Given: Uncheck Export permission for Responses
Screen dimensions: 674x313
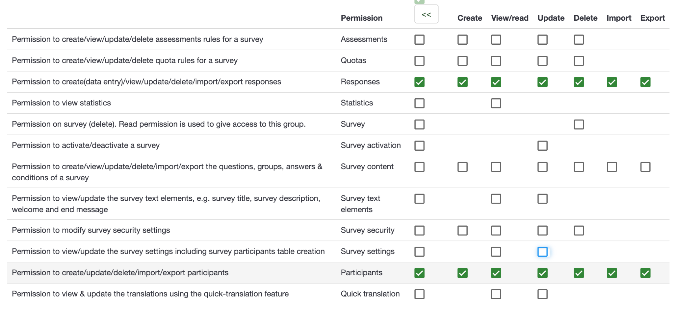Looking at the screenshot, I should pos(645,82).
